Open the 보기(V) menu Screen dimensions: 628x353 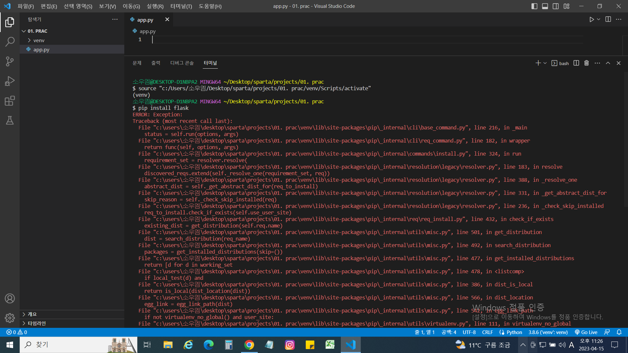107,6
